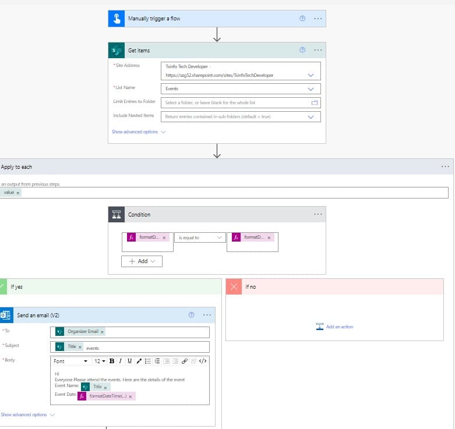This screenshot has width=455, height=429.
Task: Click the email Subject input field
Action: tap(130, 347)
